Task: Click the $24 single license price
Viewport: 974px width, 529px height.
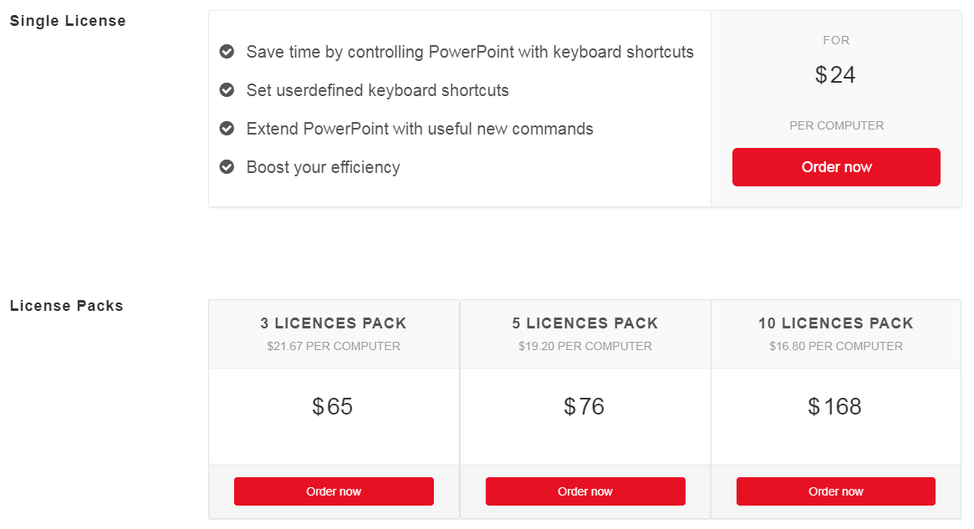Action: click(836, 75)
